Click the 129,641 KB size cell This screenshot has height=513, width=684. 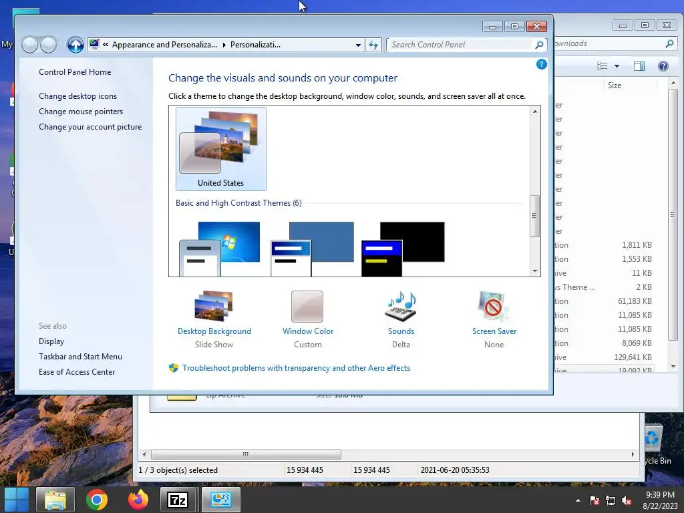pyautogui.click(x=633, y=357)
